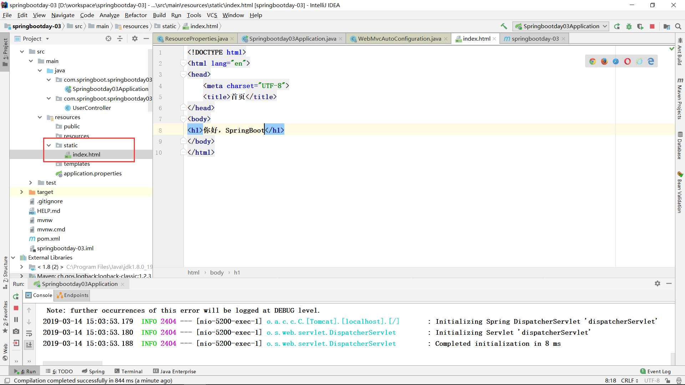Screen dimensions: 685x385
Task: Open Bean Validation side tool window
Action: (680, 192)
